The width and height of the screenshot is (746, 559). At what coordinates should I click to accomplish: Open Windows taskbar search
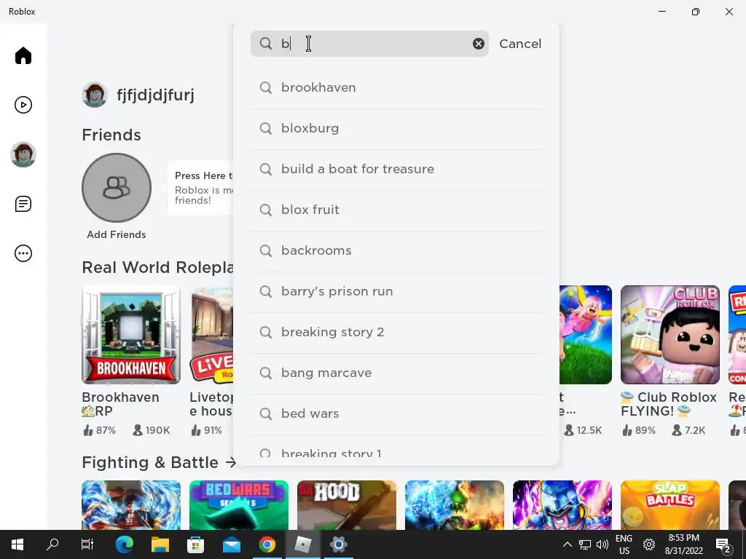coord(52,544)
